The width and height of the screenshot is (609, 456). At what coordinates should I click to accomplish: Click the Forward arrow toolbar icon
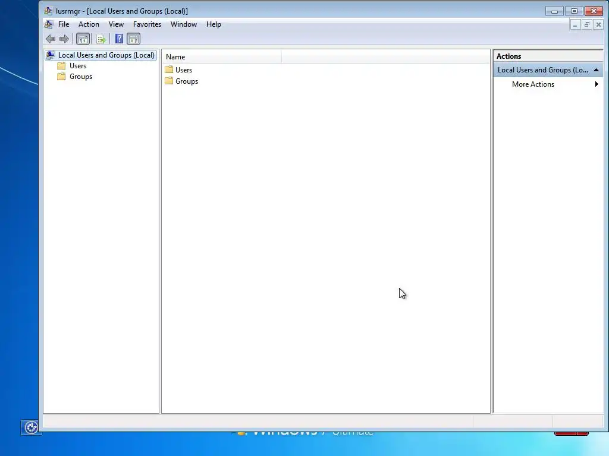[64, 39]
